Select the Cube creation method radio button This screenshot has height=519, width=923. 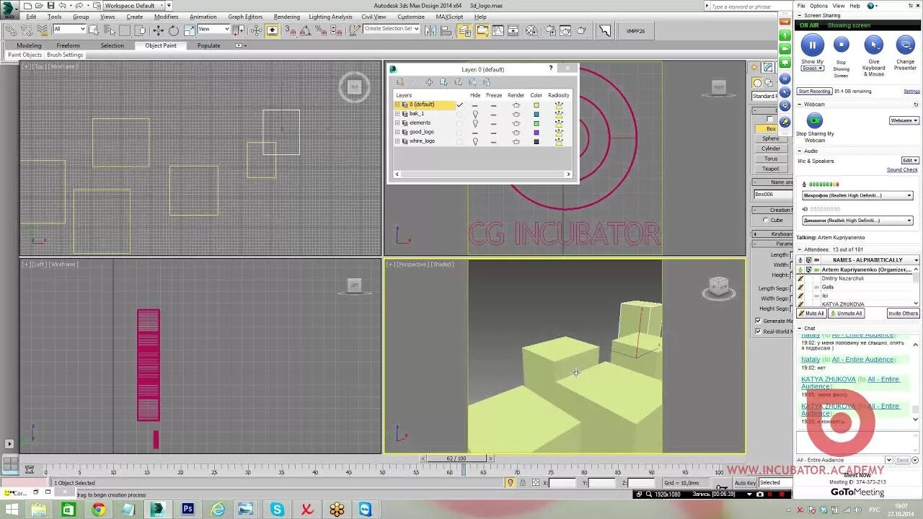[x=765, y=220]
